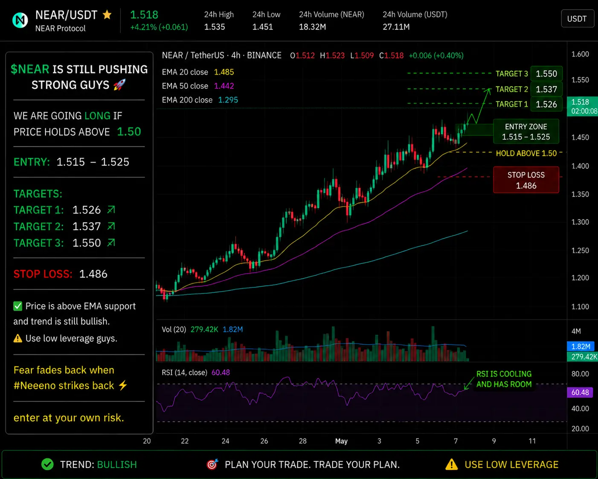Click the '#Neeeno strikes back' hashtag text

pos(64,386)
